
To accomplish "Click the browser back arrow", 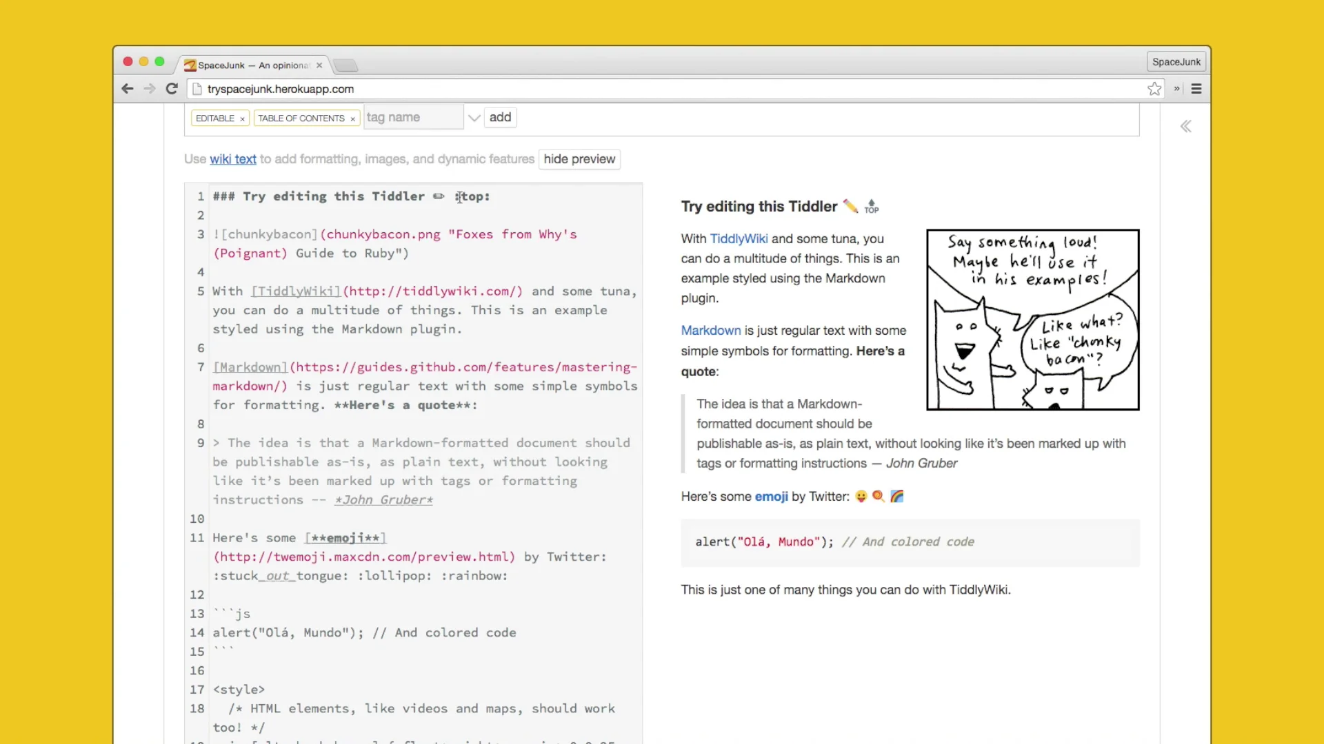I will [127, 89].
